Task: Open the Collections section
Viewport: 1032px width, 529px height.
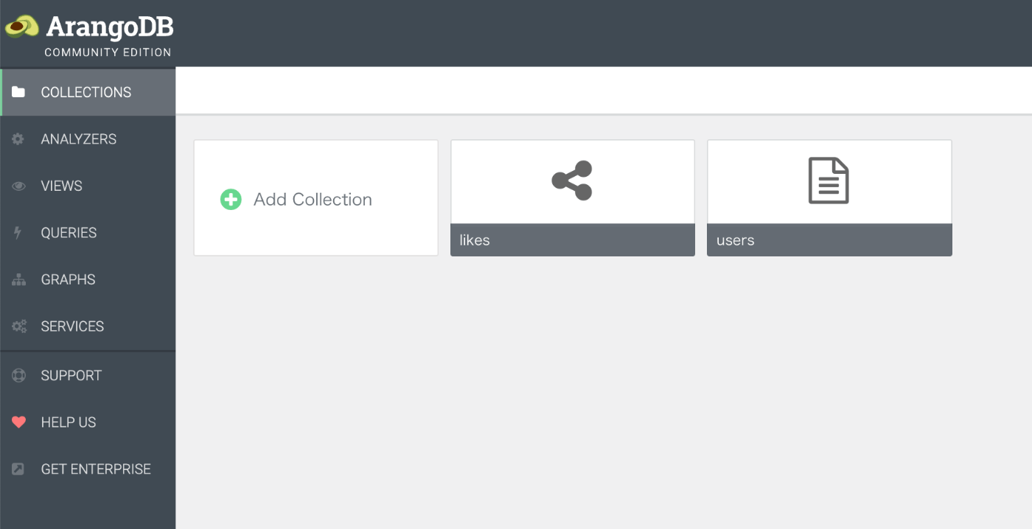Action: 88,92
